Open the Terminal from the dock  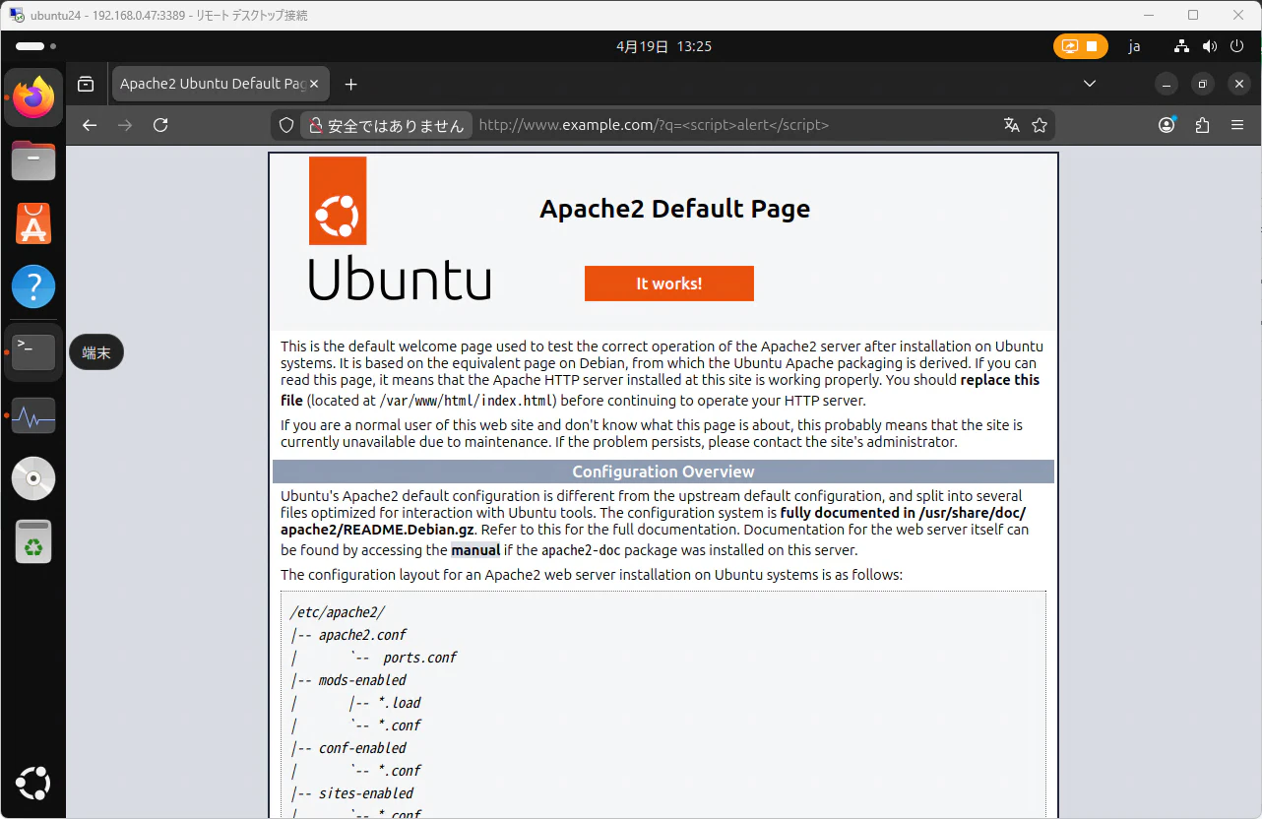[x=33, y=351]
